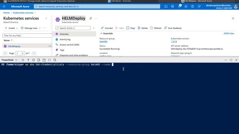
Task: Close the Cloud Shell pane
Action: tap(236, 60)
